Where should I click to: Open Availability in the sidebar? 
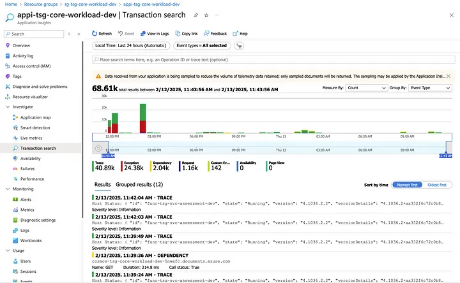pyautogui.click(x=30, y=158)
